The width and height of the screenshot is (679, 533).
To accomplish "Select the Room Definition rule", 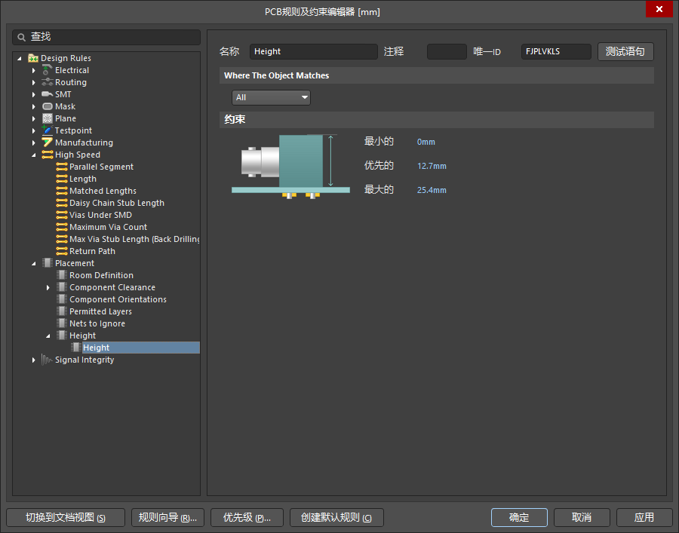I will pyautogui.click(x=101, y=275).
